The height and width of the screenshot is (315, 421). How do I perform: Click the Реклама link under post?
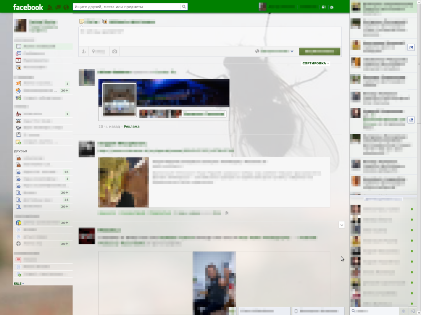coord(132,127)
